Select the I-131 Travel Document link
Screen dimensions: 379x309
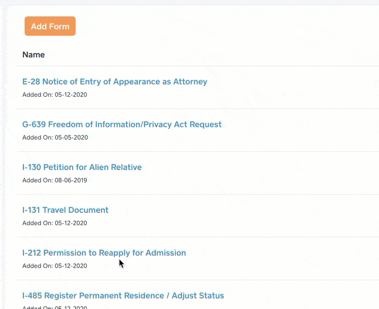(65, 210)
